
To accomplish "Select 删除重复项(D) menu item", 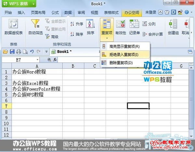I will pos(125,63).
